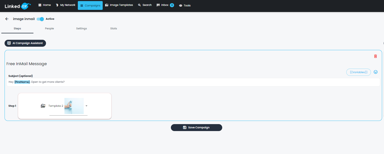The width and height of the screenshot is (384, 154).
Task: Go to the Home page
Action: pos(45,5)
